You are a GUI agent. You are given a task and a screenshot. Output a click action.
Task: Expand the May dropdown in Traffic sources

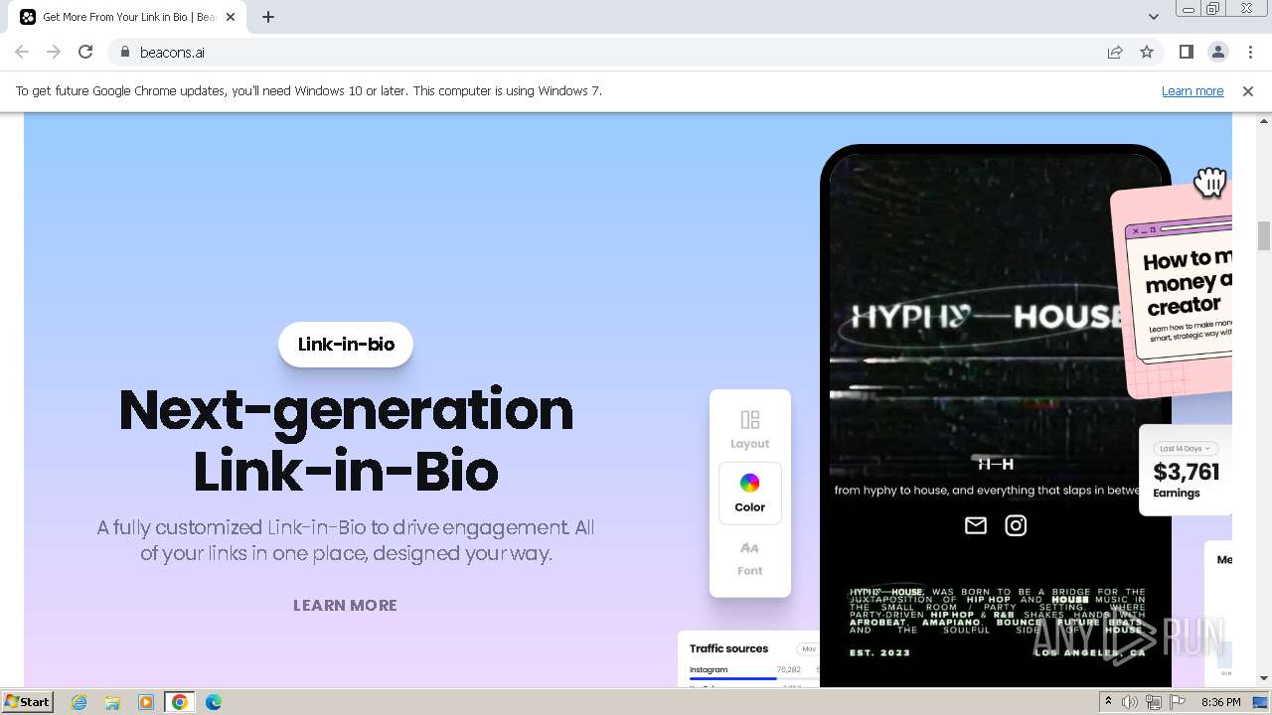coord(809,648)
